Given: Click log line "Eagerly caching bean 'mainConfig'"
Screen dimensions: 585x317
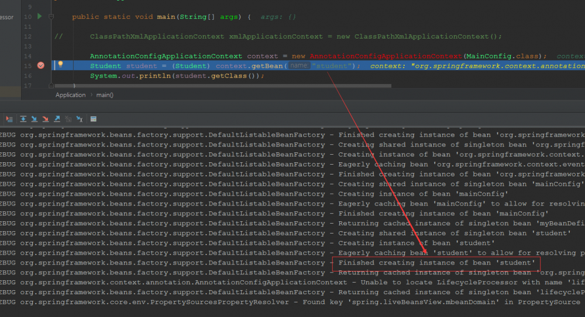Looking at the screenshot, I should pyautogui.click(x=412, y=204).
